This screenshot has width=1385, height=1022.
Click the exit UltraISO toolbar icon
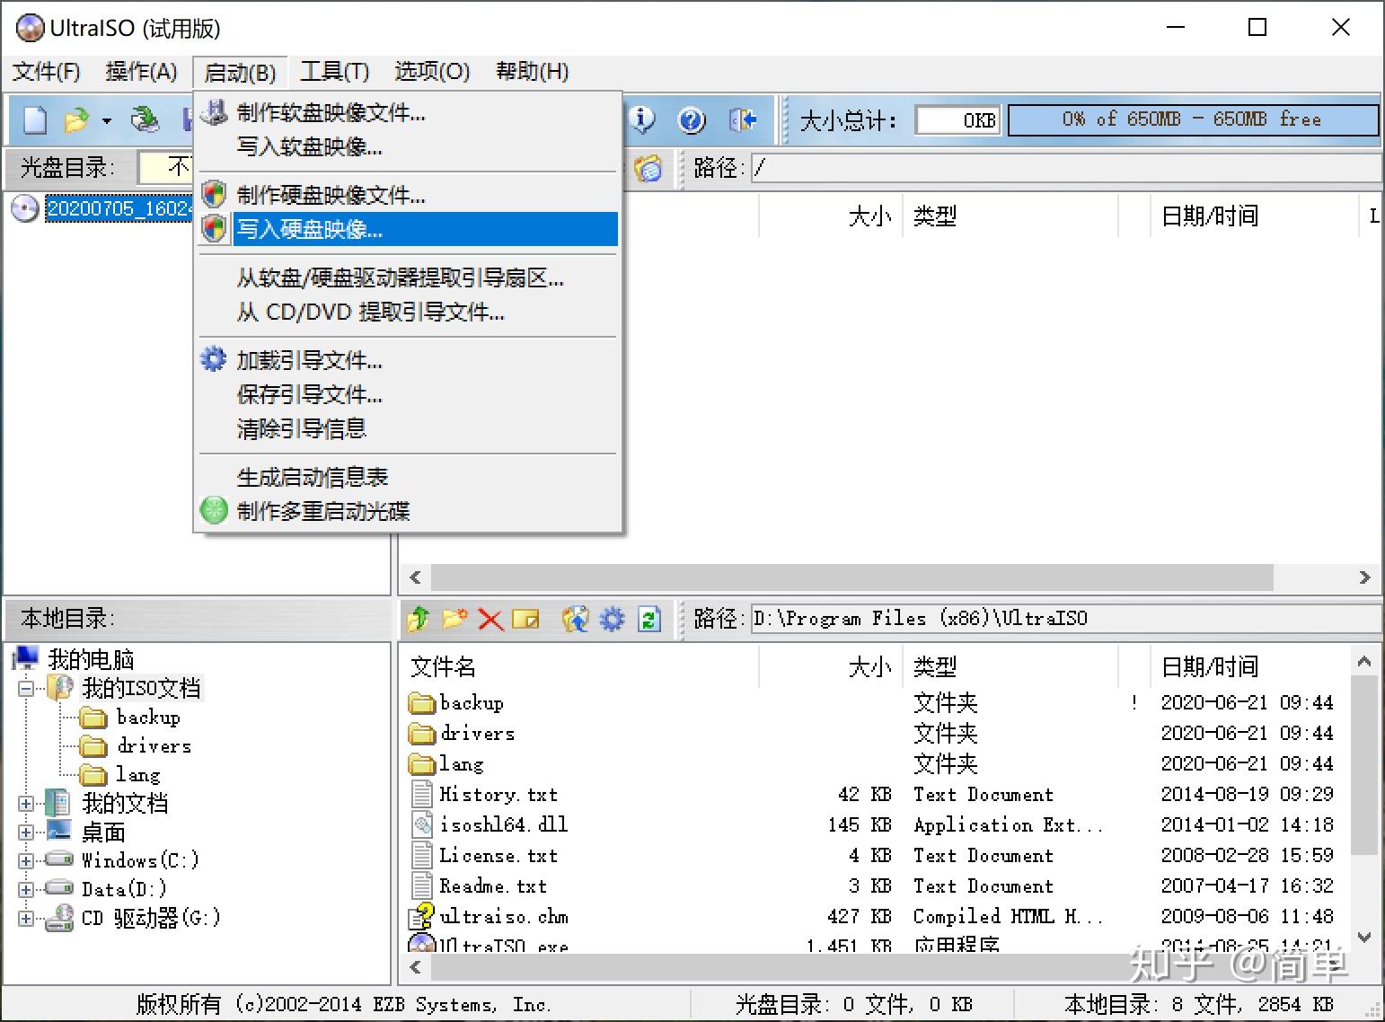[743, 119]
